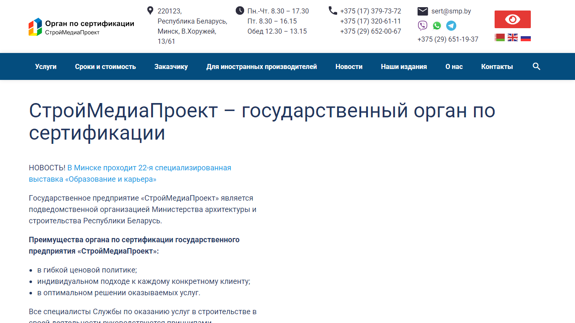This screenshot has height=323, width=575.
Task: Open the Заказчику menu
Action: coord(171,66)
